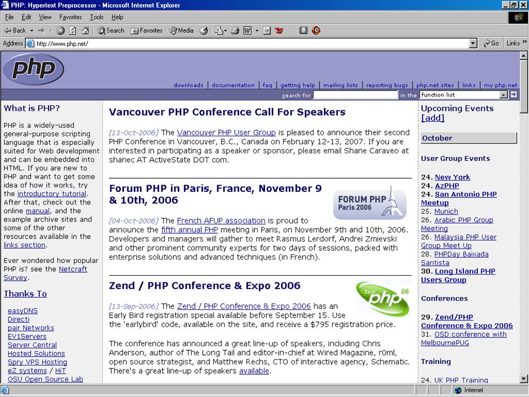Click the Forum PHP Paris 2006 banner

370,203
